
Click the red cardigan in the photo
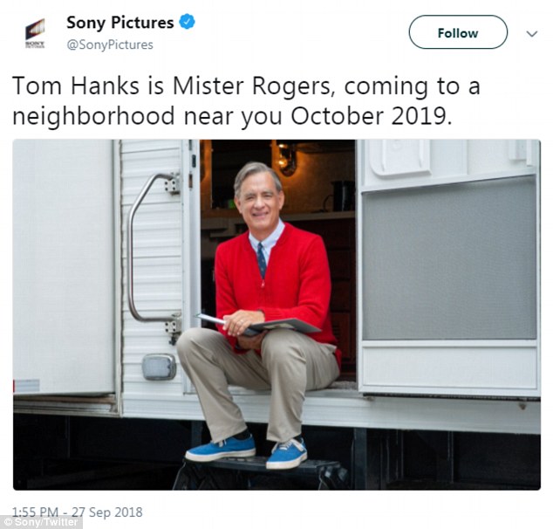tap(276, 285)
